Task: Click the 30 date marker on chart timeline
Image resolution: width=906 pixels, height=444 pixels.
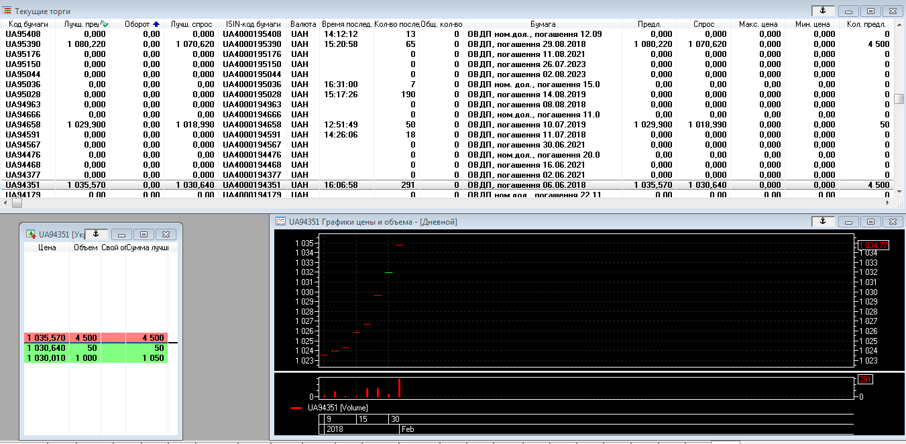Action: coord(395,419)
